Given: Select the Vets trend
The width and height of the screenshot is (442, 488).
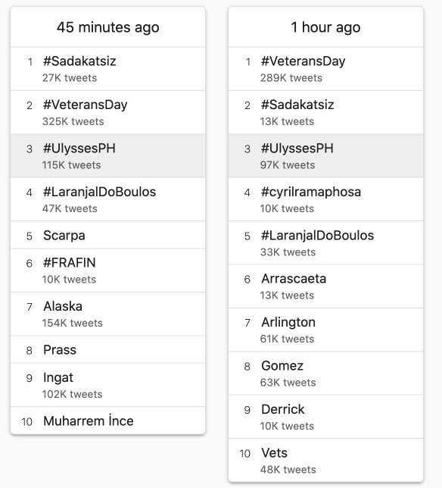Looking at the screenshot, I should (x=325, y=461).
